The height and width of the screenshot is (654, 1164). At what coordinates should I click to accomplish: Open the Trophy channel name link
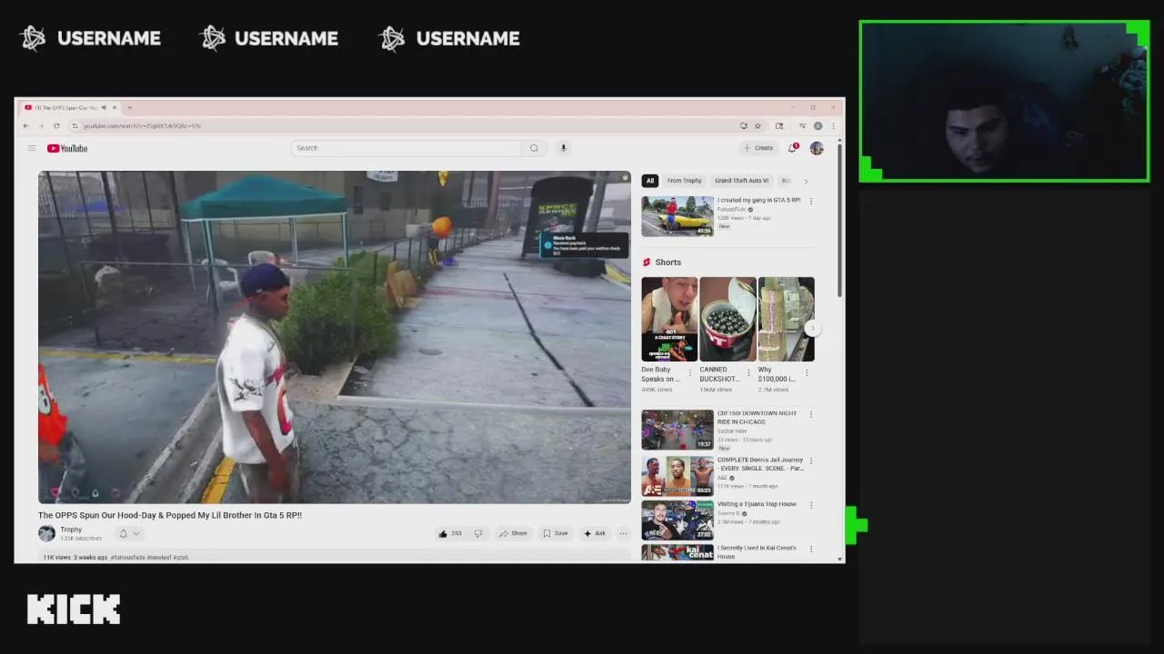[x=71, y=530]
